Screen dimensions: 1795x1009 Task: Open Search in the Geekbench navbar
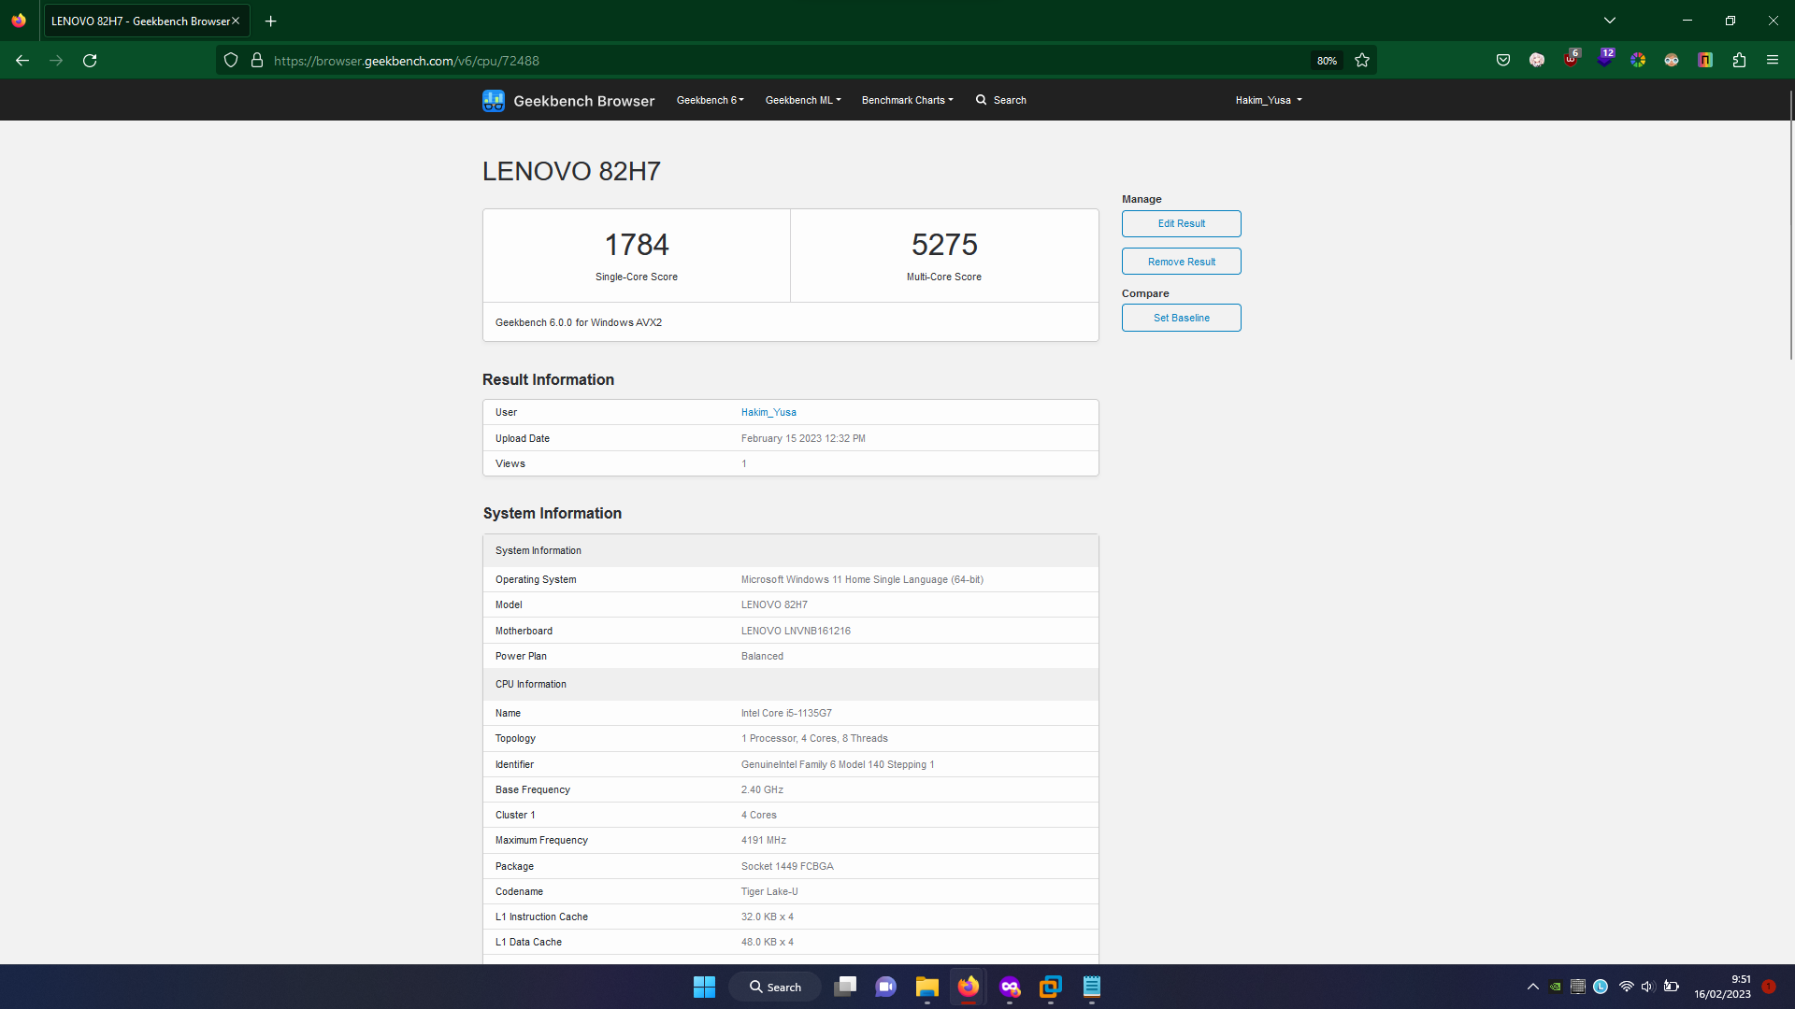pyautogui.click(x=1001, y=100)
